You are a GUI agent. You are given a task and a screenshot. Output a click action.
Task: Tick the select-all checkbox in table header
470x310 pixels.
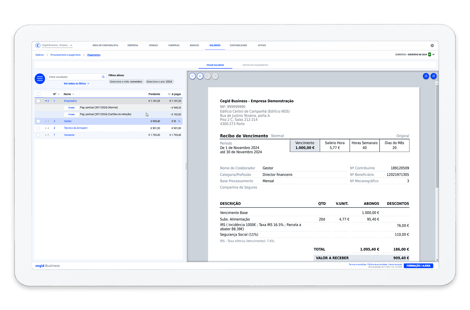click(39, 94)
